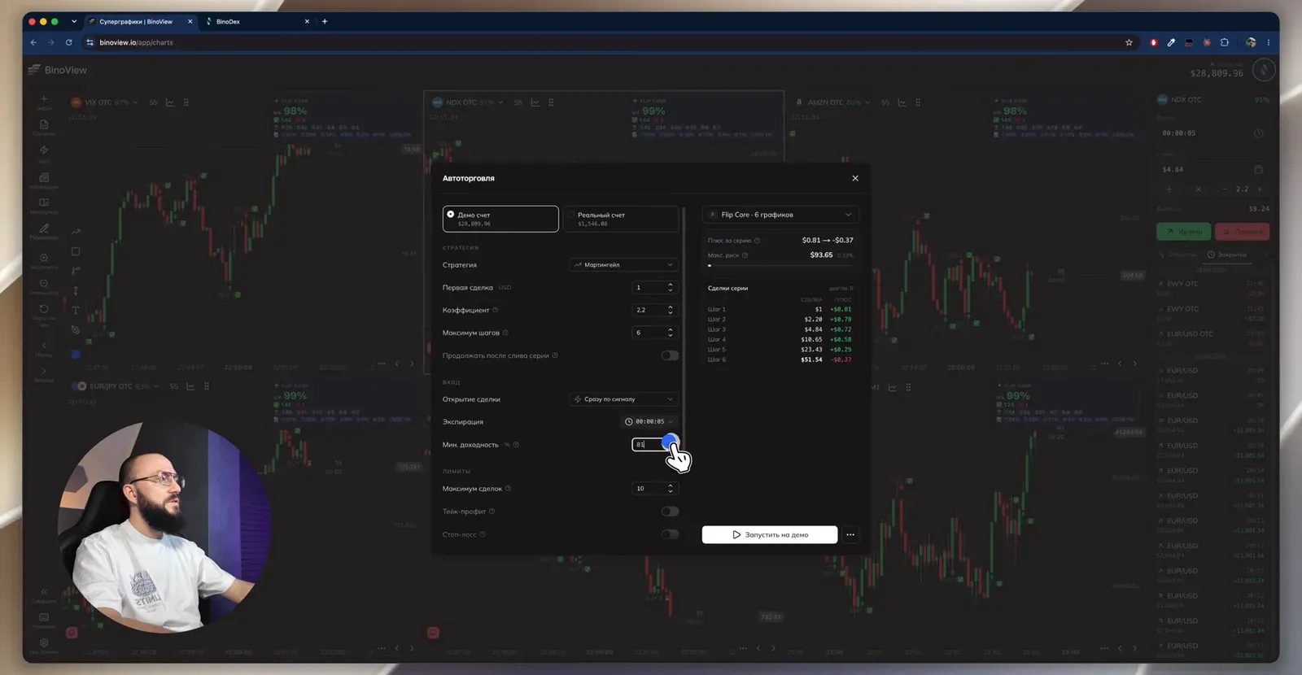Open the Flip Core 6 графиков dropdown
1302x675 pixels.
point(780,215)
